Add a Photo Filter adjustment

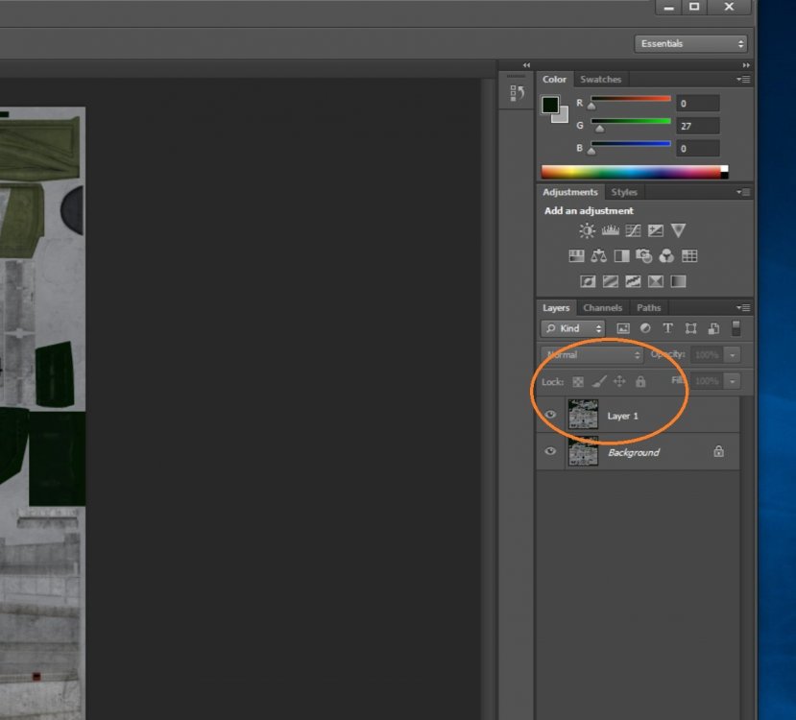(x=643, y=256)
